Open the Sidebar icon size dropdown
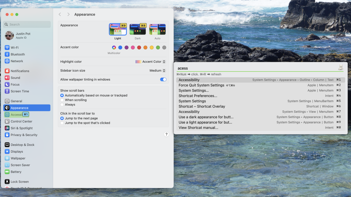Viewport: 351px width, 197px height. click(x=157, y=71)
